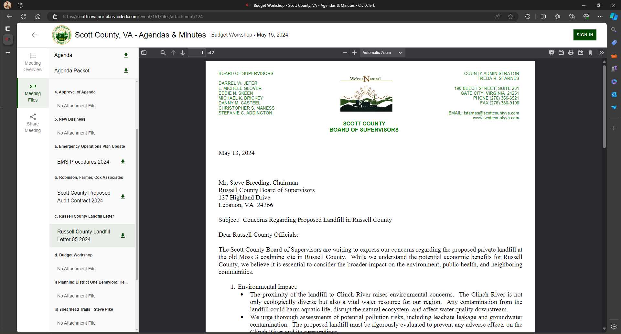Screen dimensions: 621x334
Task: Print the Russell County Landfill letter
Action: (x=571, y=53)
